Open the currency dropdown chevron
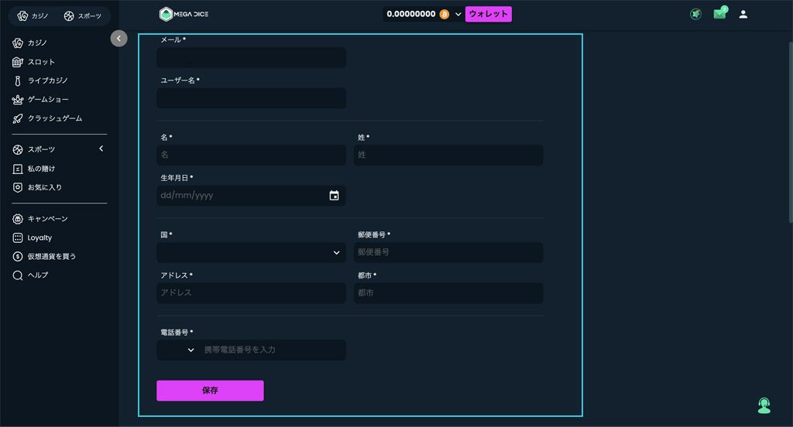This screenshot has width=793, height=427. [458, 14]
